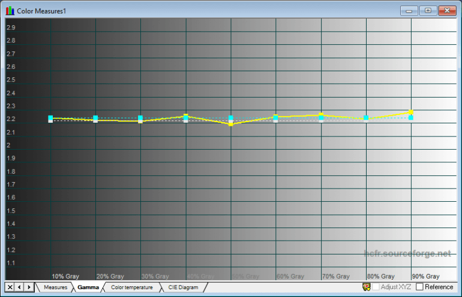Click the X button left of the tabs

coord(10,287)
